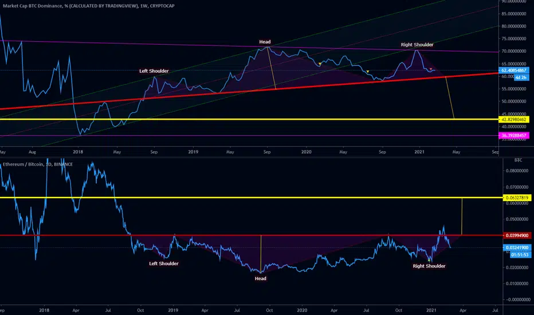Click the Market Cap BTC Dominance chart title

point(89,6)
